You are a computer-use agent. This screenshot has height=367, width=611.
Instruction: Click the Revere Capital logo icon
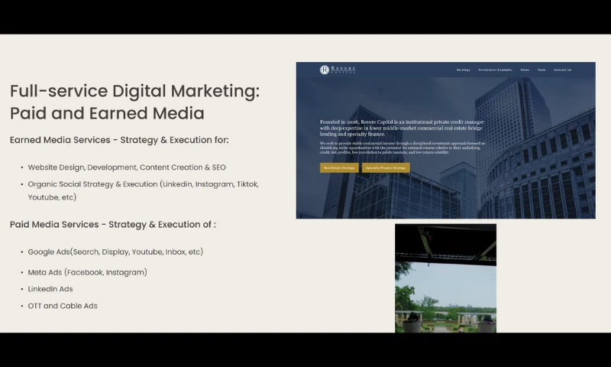[x=325, y=70]
